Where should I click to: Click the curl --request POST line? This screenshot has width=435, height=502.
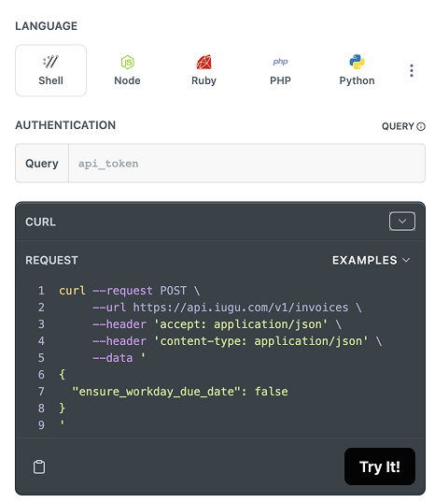pyautogui.click(x=130, y=291)
